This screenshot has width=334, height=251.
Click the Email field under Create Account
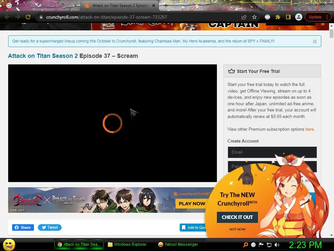(x=272, y=152)
